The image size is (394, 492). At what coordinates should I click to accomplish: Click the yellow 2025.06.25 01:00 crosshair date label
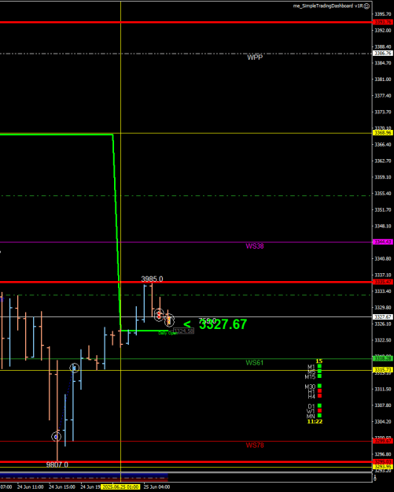coord(120,487)
